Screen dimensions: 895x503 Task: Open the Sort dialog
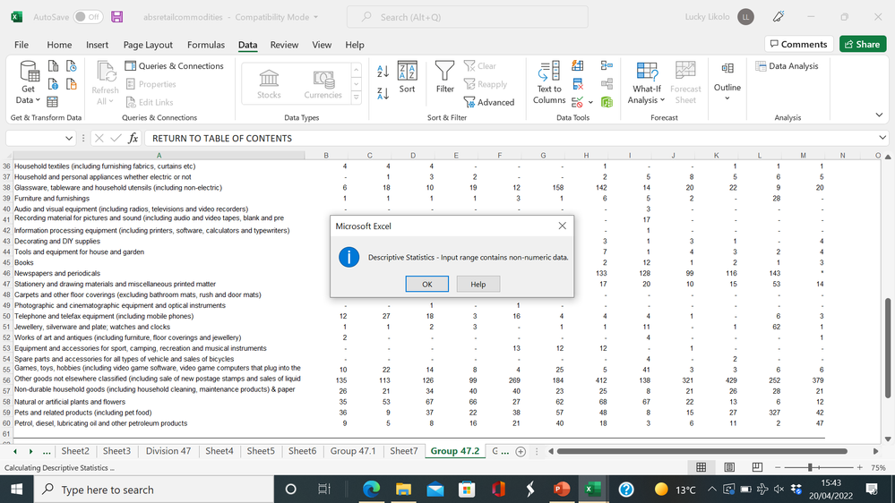(407, 77)
